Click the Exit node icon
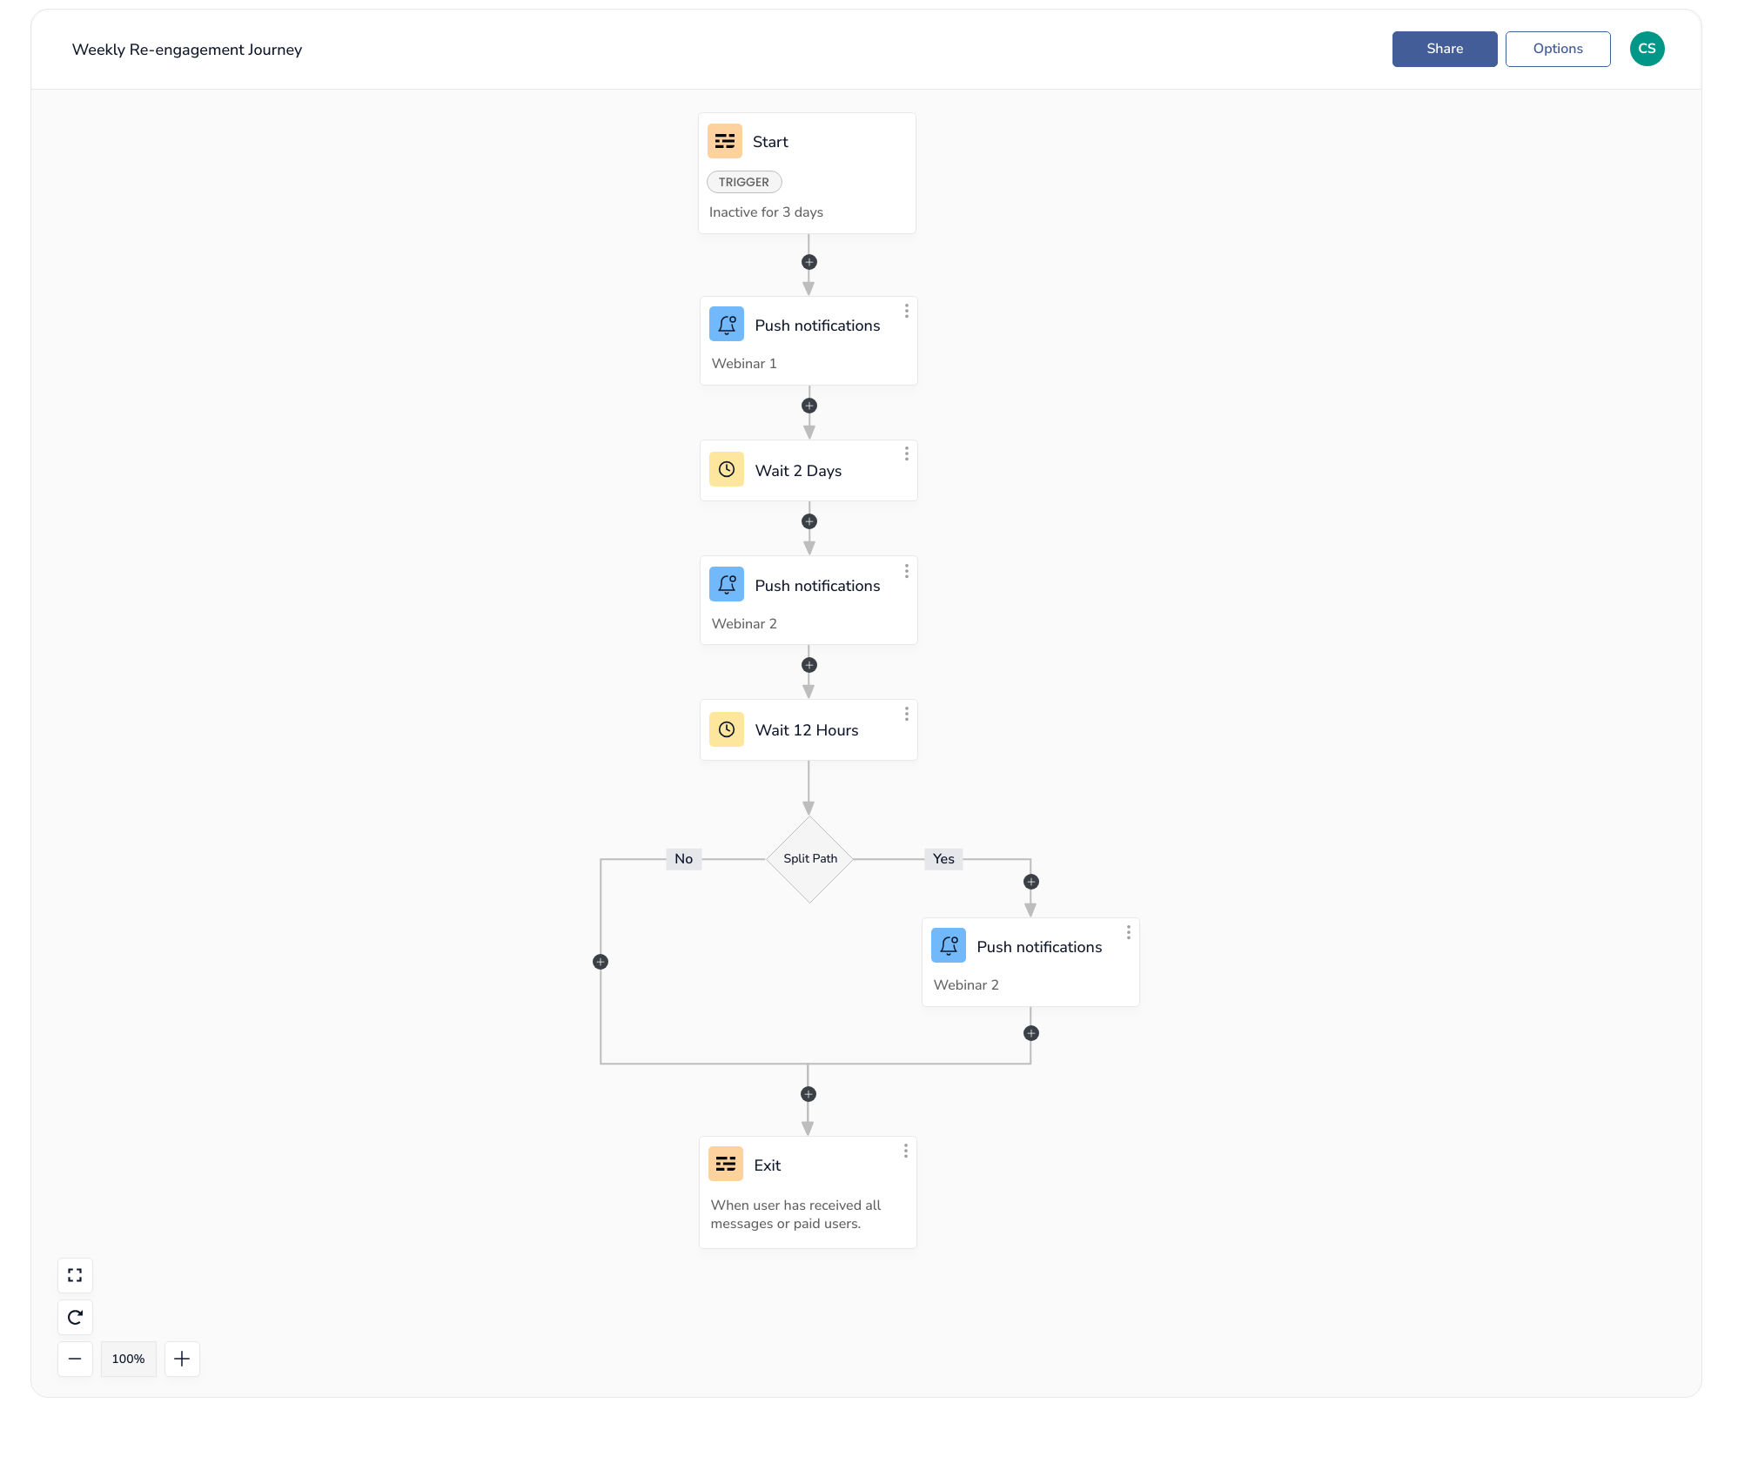Viewport: 1758px width, 1484px height. 725,1164
